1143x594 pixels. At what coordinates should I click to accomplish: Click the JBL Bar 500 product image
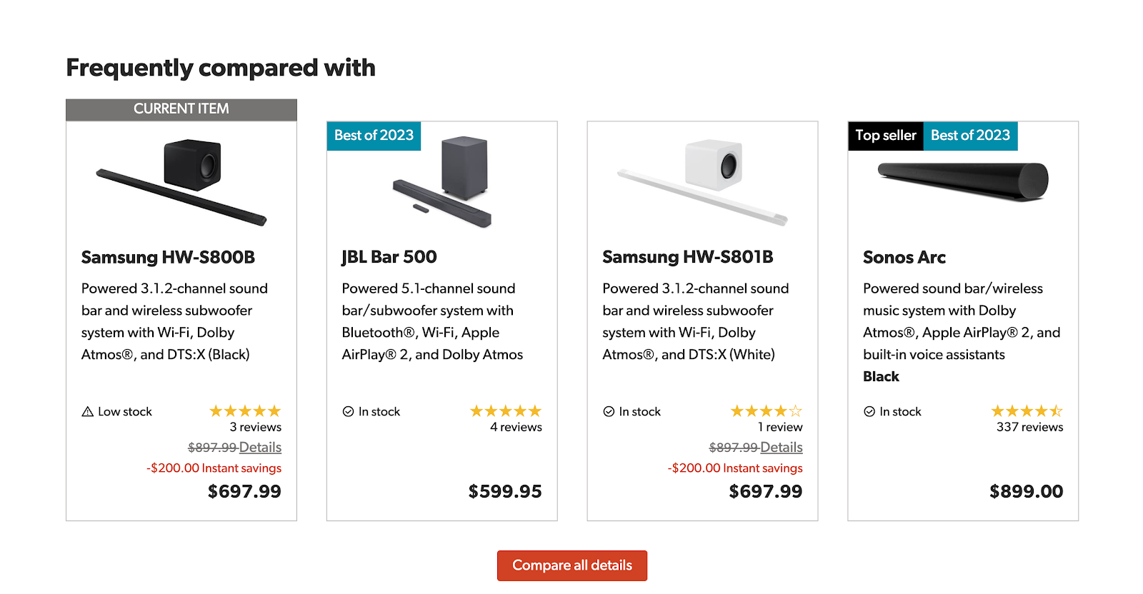coord(441,182)
